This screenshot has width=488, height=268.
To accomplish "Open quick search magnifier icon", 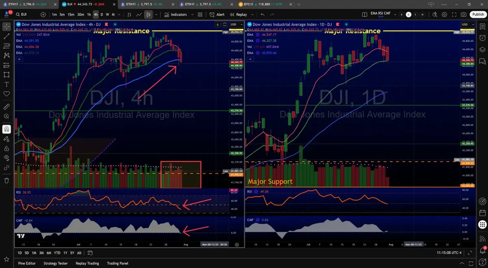I will point(434,14).
